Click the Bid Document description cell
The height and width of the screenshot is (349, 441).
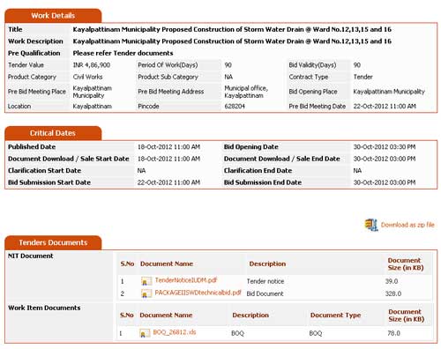click(265, 293)
